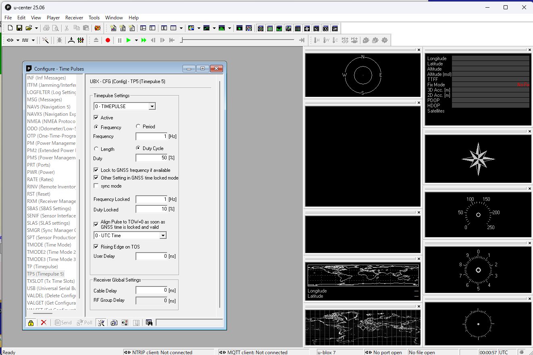
Task: Click the red Record button
Action: click(108, 40)
